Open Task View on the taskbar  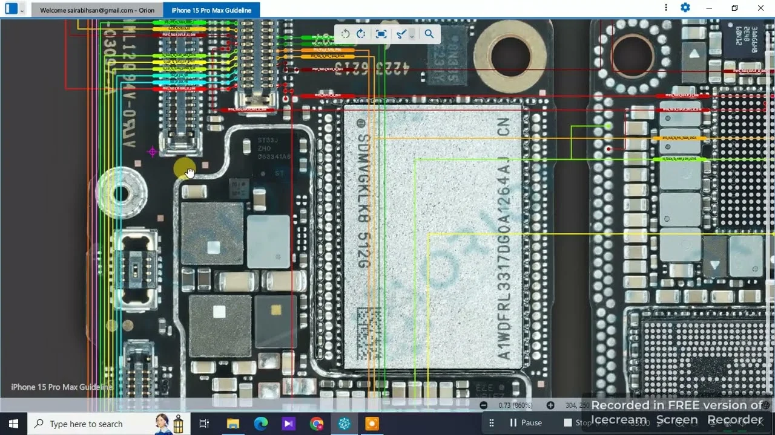tap(204, 424)
